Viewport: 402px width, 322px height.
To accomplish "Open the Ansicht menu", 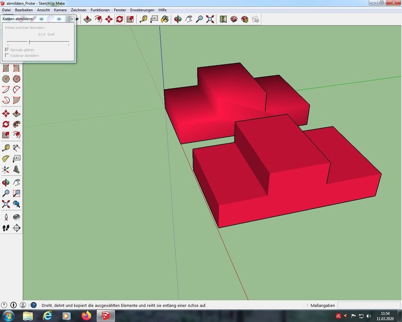I will (43, 10).
